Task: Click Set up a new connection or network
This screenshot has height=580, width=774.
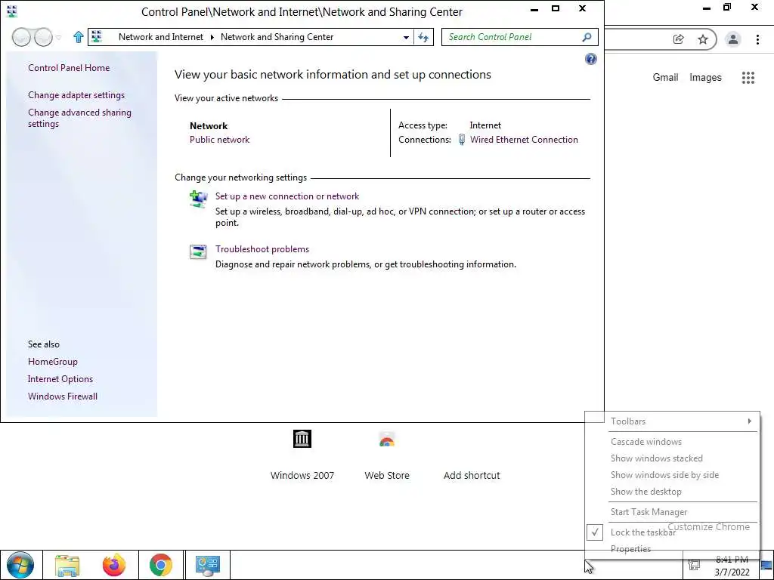Action: point(286,196)
